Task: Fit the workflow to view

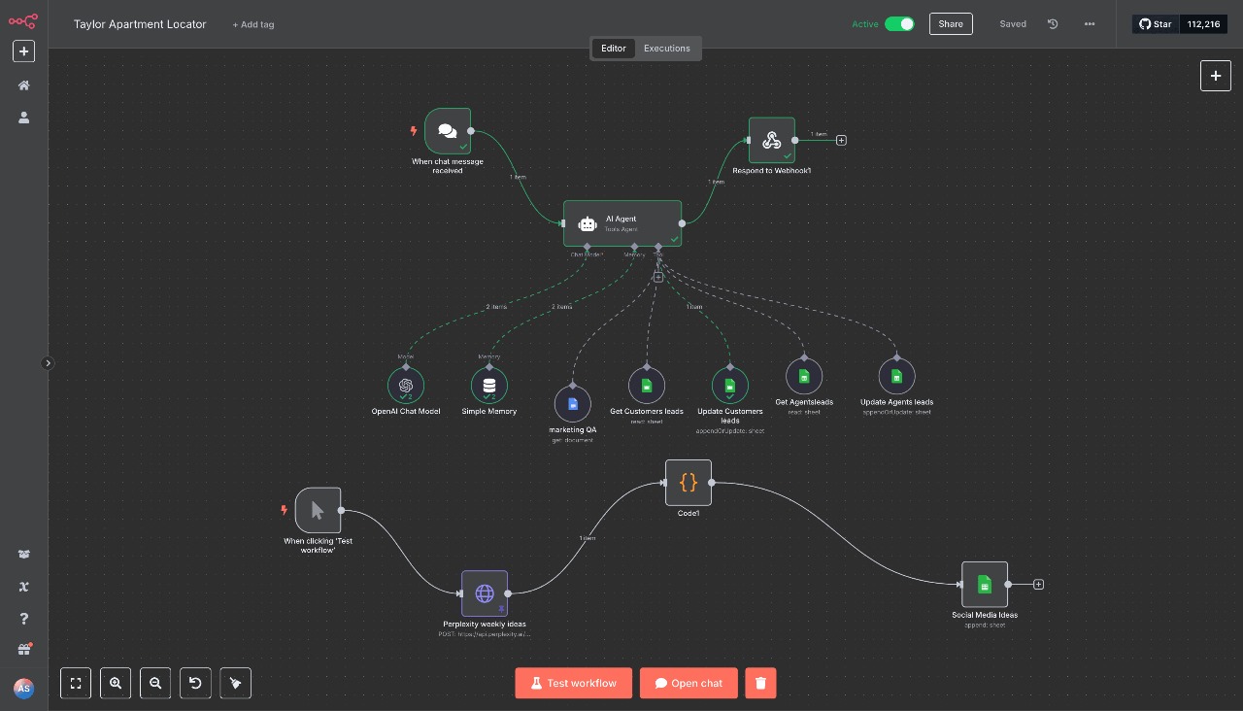Action: [76, 683]
